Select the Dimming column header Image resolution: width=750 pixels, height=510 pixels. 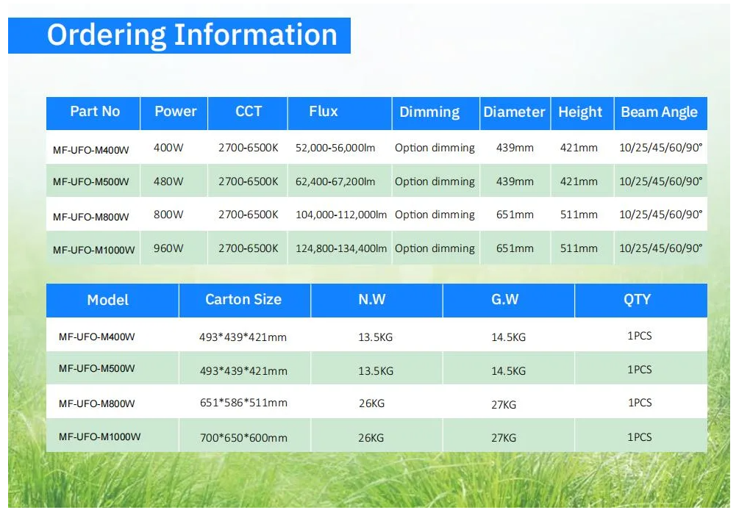coord(429,112)
